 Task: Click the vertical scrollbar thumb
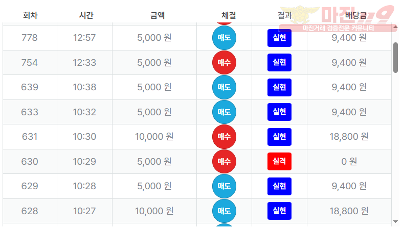point(395,57)
